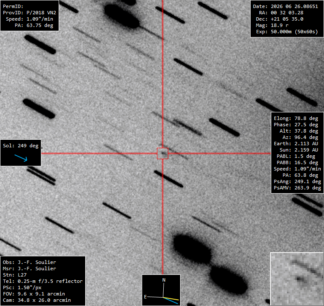
Task: Click the N label on compass
Action: [x=164, y=280]
